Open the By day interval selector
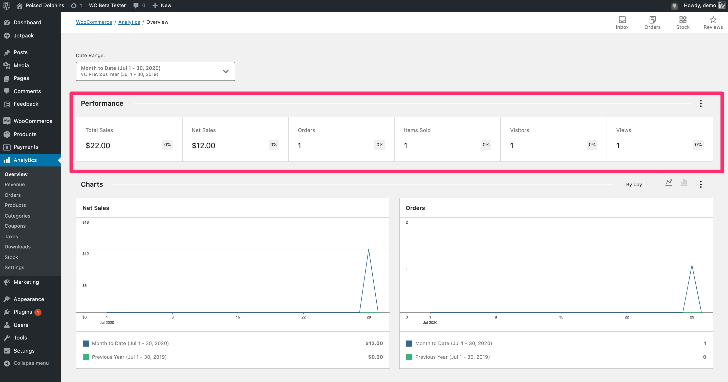Screen dimensions: 728x382 point(634,184)
